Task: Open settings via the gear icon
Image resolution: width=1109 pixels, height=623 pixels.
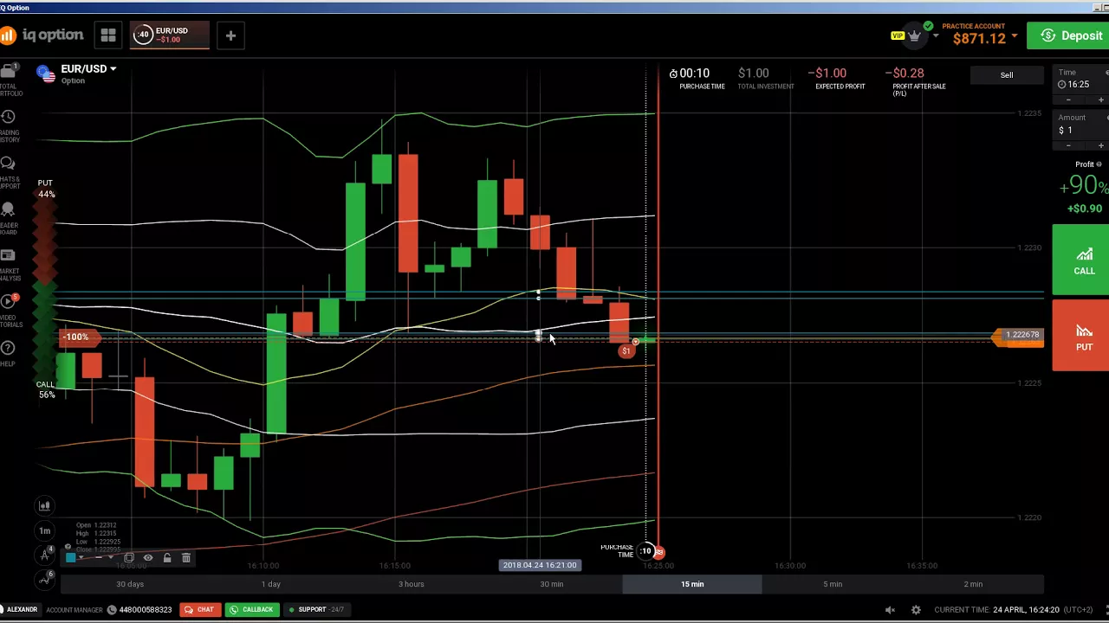Action: (x=916, y=610)
